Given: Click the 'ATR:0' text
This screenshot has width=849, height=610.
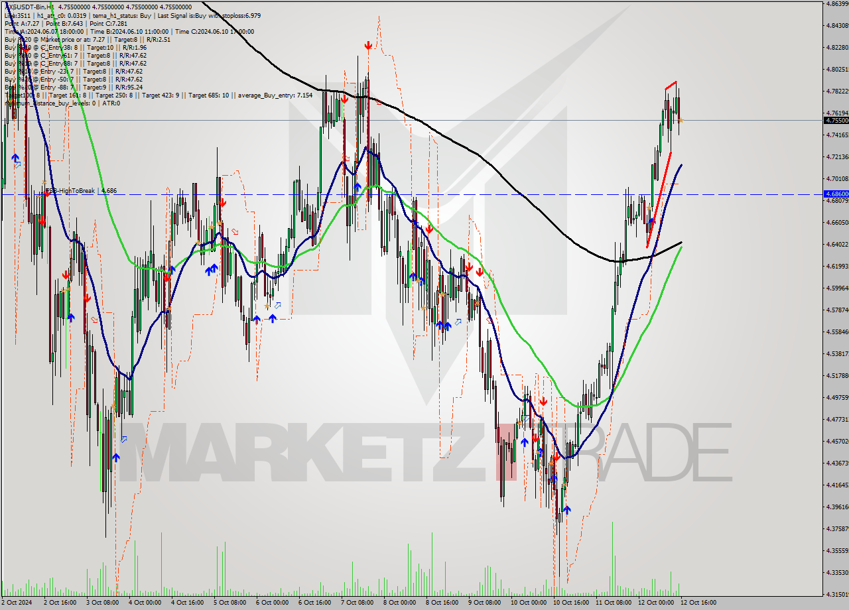Looking at the screenshot, I should tap(111, 103).
